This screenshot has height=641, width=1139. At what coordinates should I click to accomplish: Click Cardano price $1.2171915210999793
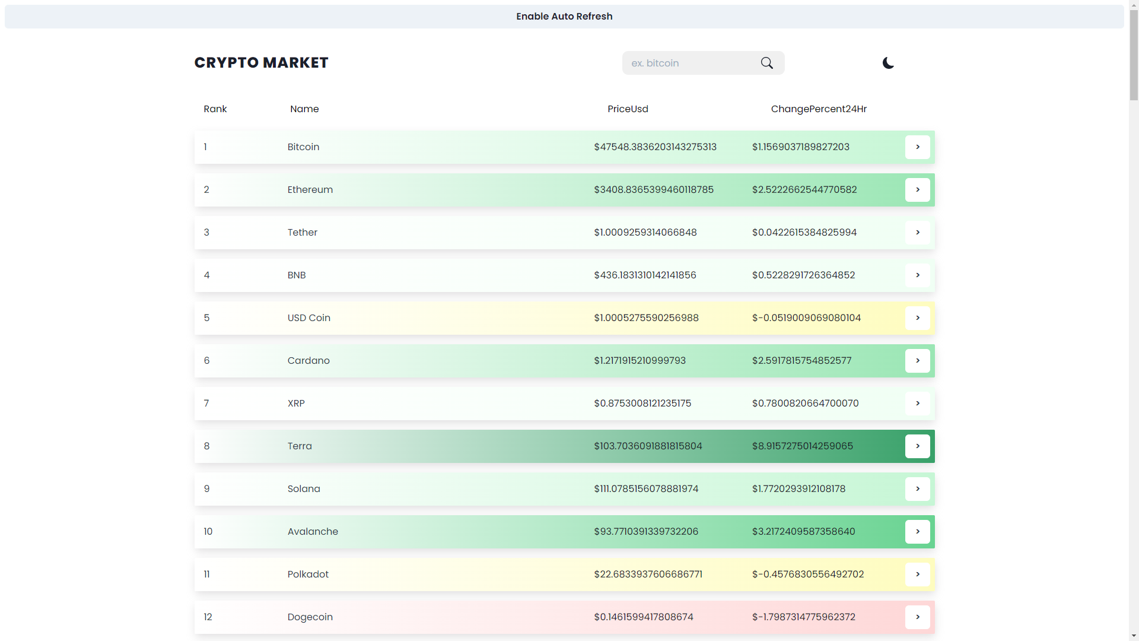(x=640, y=361)
